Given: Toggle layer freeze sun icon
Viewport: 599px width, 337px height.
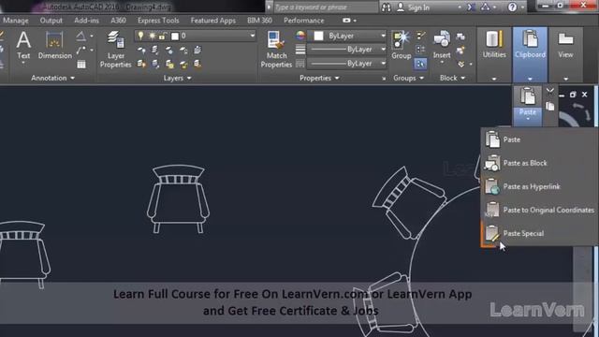Looking at the screenshot, I should 152,36.
